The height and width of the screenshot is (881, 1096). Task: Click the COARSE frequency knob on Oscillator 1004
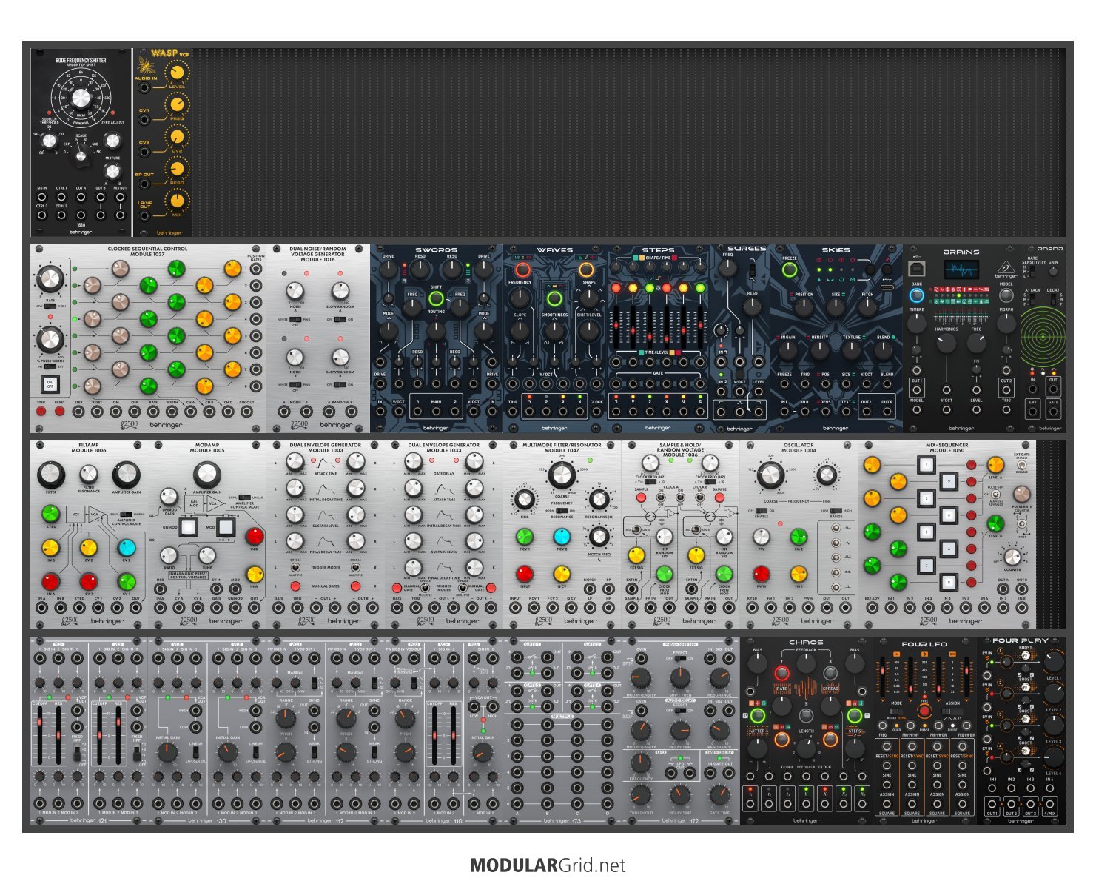coord(770,475)
